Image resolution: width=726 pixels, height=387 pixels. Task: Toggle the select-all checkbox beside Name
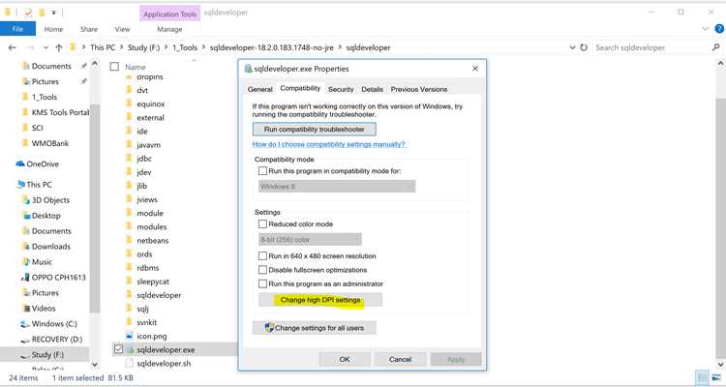pyautogui.click(x=114, y=67)
